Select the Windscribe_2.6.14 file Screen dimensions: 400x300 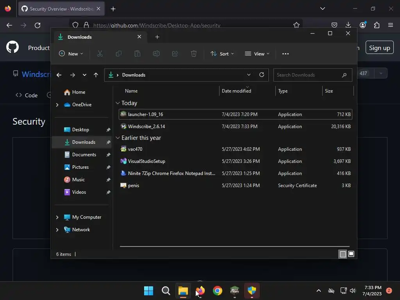(235, 127)
